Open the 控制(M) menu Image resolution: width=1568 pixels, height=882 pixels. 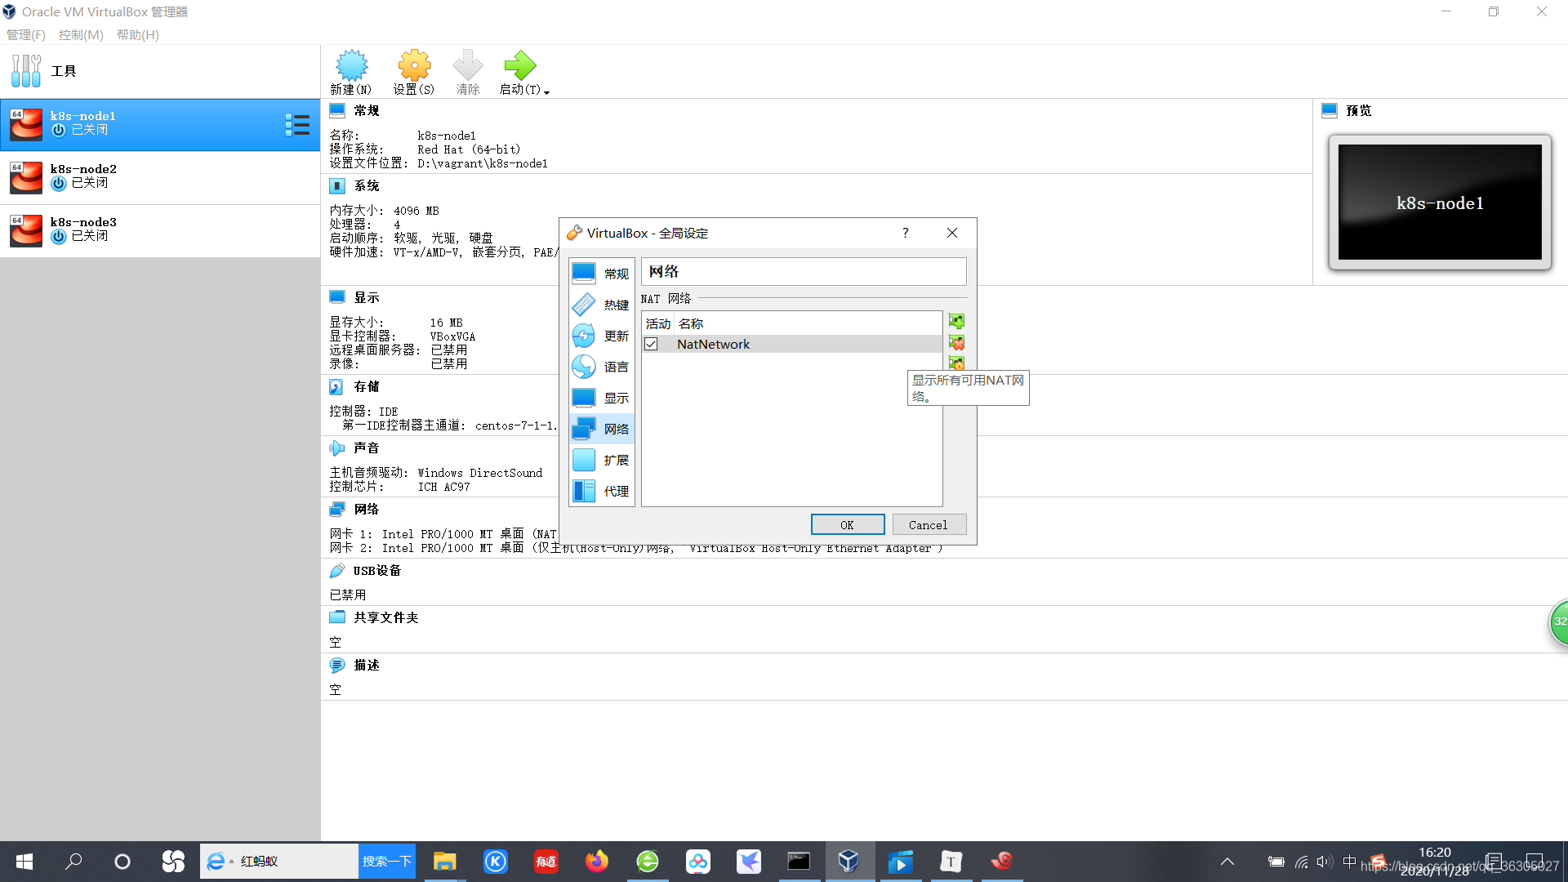tap(81, 35)
